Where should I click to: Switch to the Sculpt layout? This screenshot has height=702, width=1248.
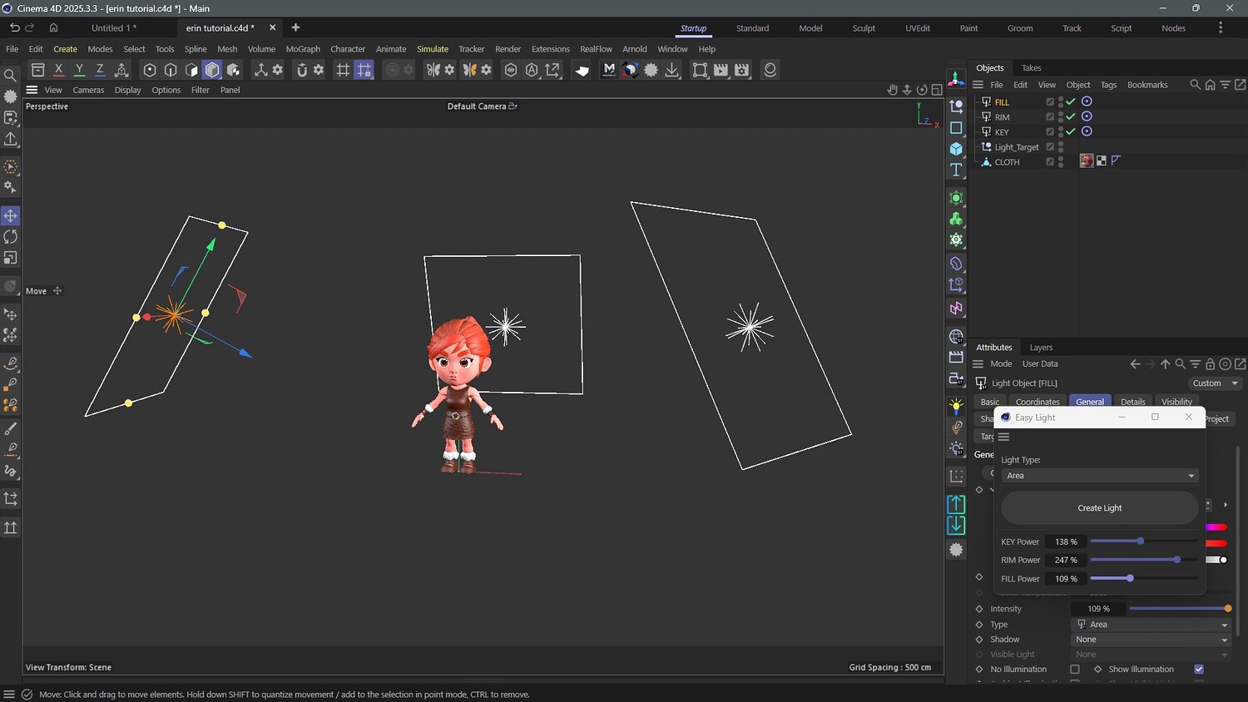(864, 28)
